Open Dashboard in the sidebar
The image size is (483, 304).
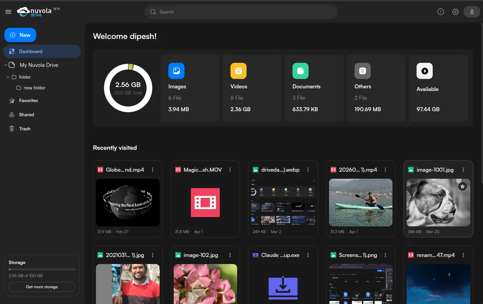pos(42,51)
